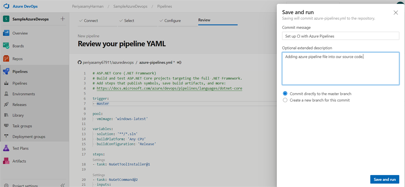Select Create a new branch for this commit
405x187 pixels.
(285, 100)
